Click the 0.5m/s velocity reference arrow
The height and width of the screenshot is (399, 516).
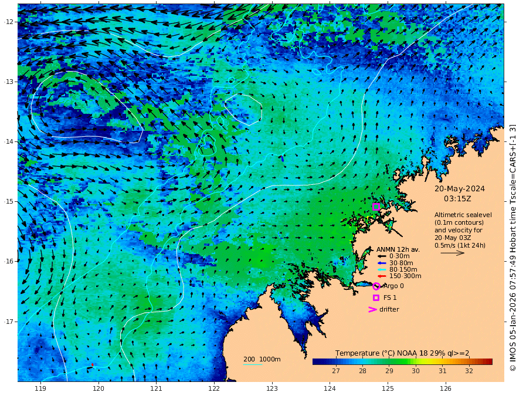(453, 253)
